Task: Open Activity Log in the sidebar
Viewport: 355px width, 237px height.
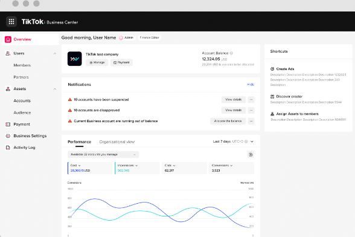Action: pos(24,148)
